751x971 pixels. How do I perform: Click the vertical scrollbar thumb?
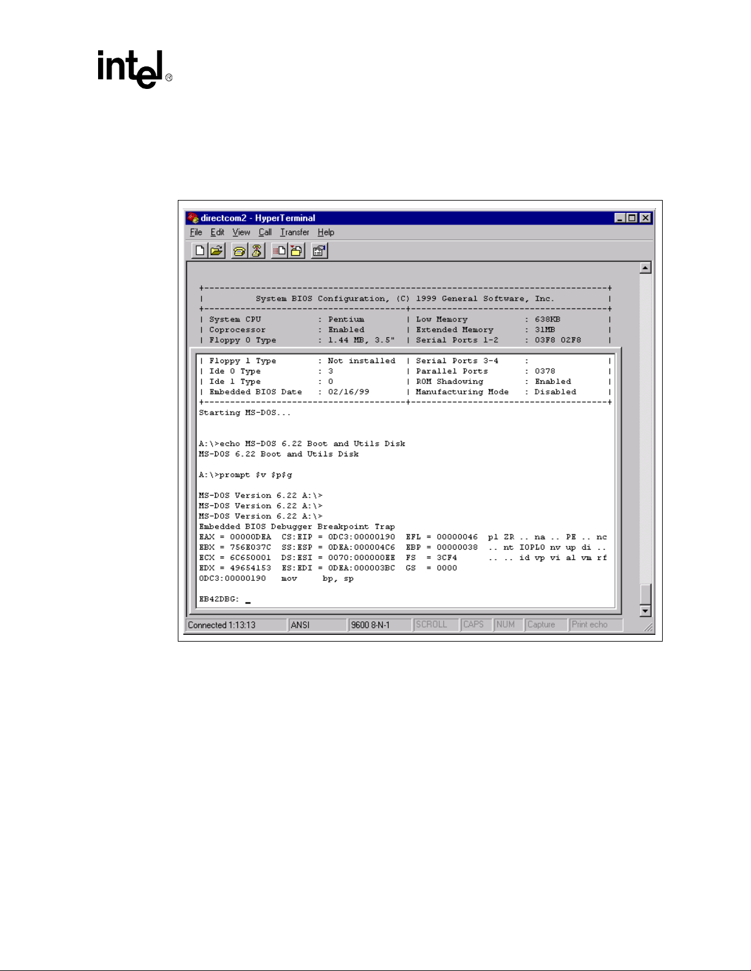tap(645, 595)
